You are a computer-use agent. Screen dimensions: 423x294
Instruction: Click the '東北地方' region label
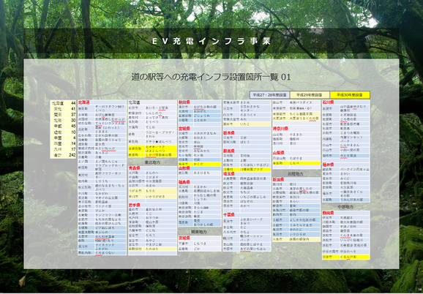(152, 162)
